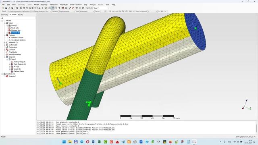Click the Initial Conditions icon in tree
The image size is (258, 145).
click(x=7, y=54)
